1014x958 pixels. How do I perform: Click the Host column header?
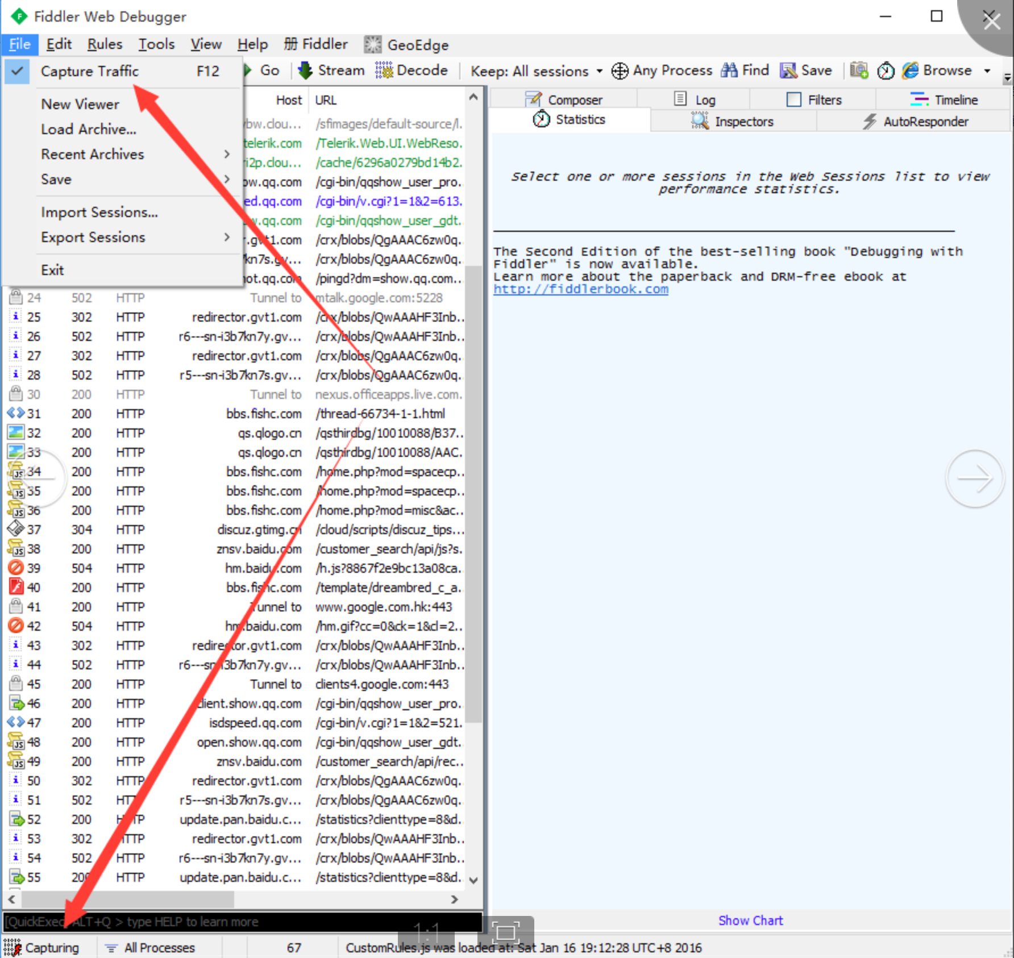(x=289, y=100)
